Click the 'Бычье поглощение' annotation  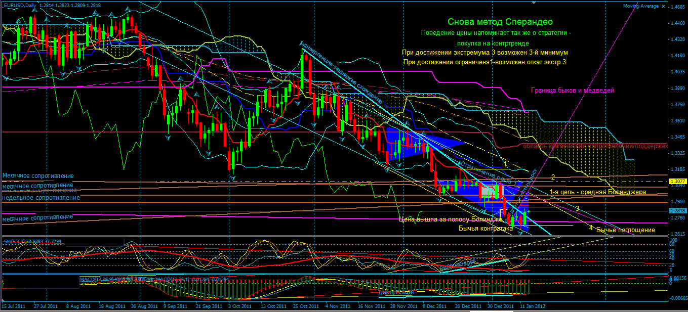625,230
